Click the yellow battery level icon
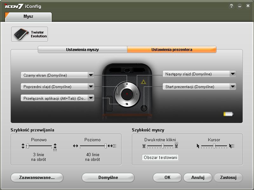This screenshot has height=190, width=254. (x=228, y=114)
